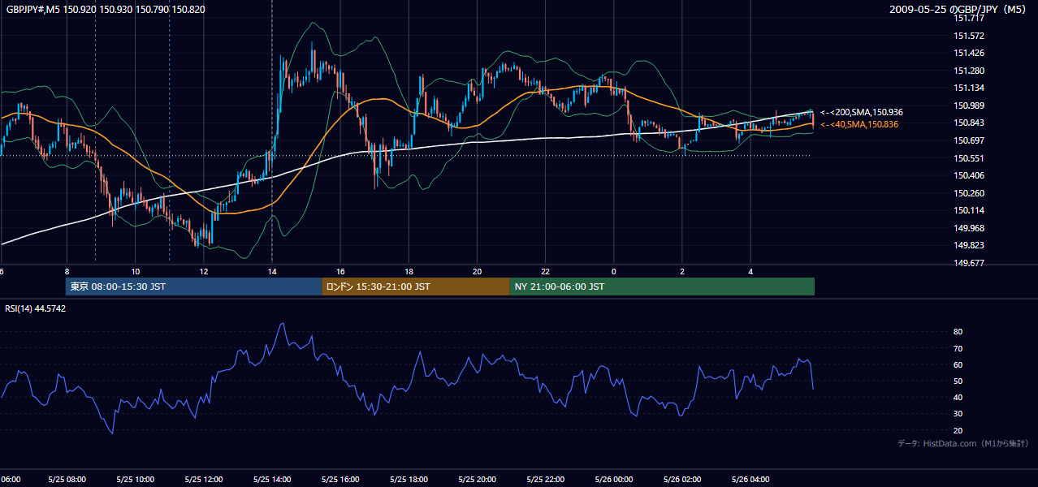This screenshot has width=1038, height=487.
Task: Click the NY 21:00-06:00 JST session bar
Action: [662, 287]
